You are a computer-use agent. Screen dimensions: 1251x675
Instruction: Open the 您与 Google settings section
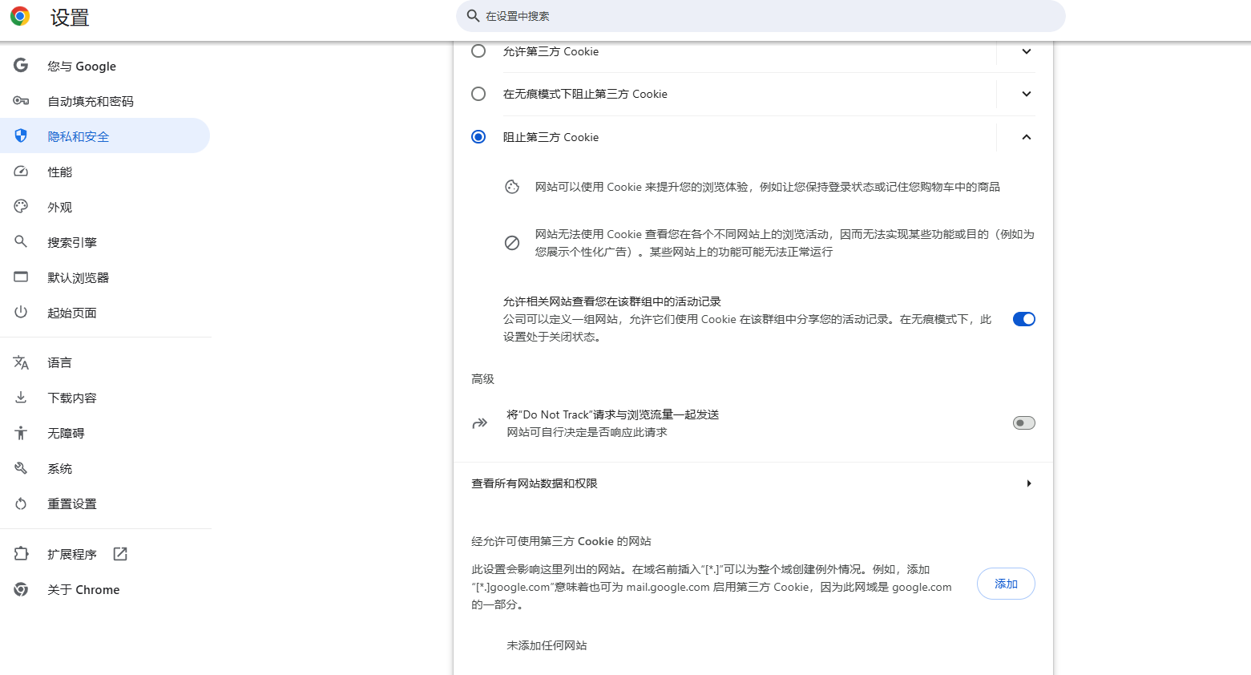(x=105, y=66)
